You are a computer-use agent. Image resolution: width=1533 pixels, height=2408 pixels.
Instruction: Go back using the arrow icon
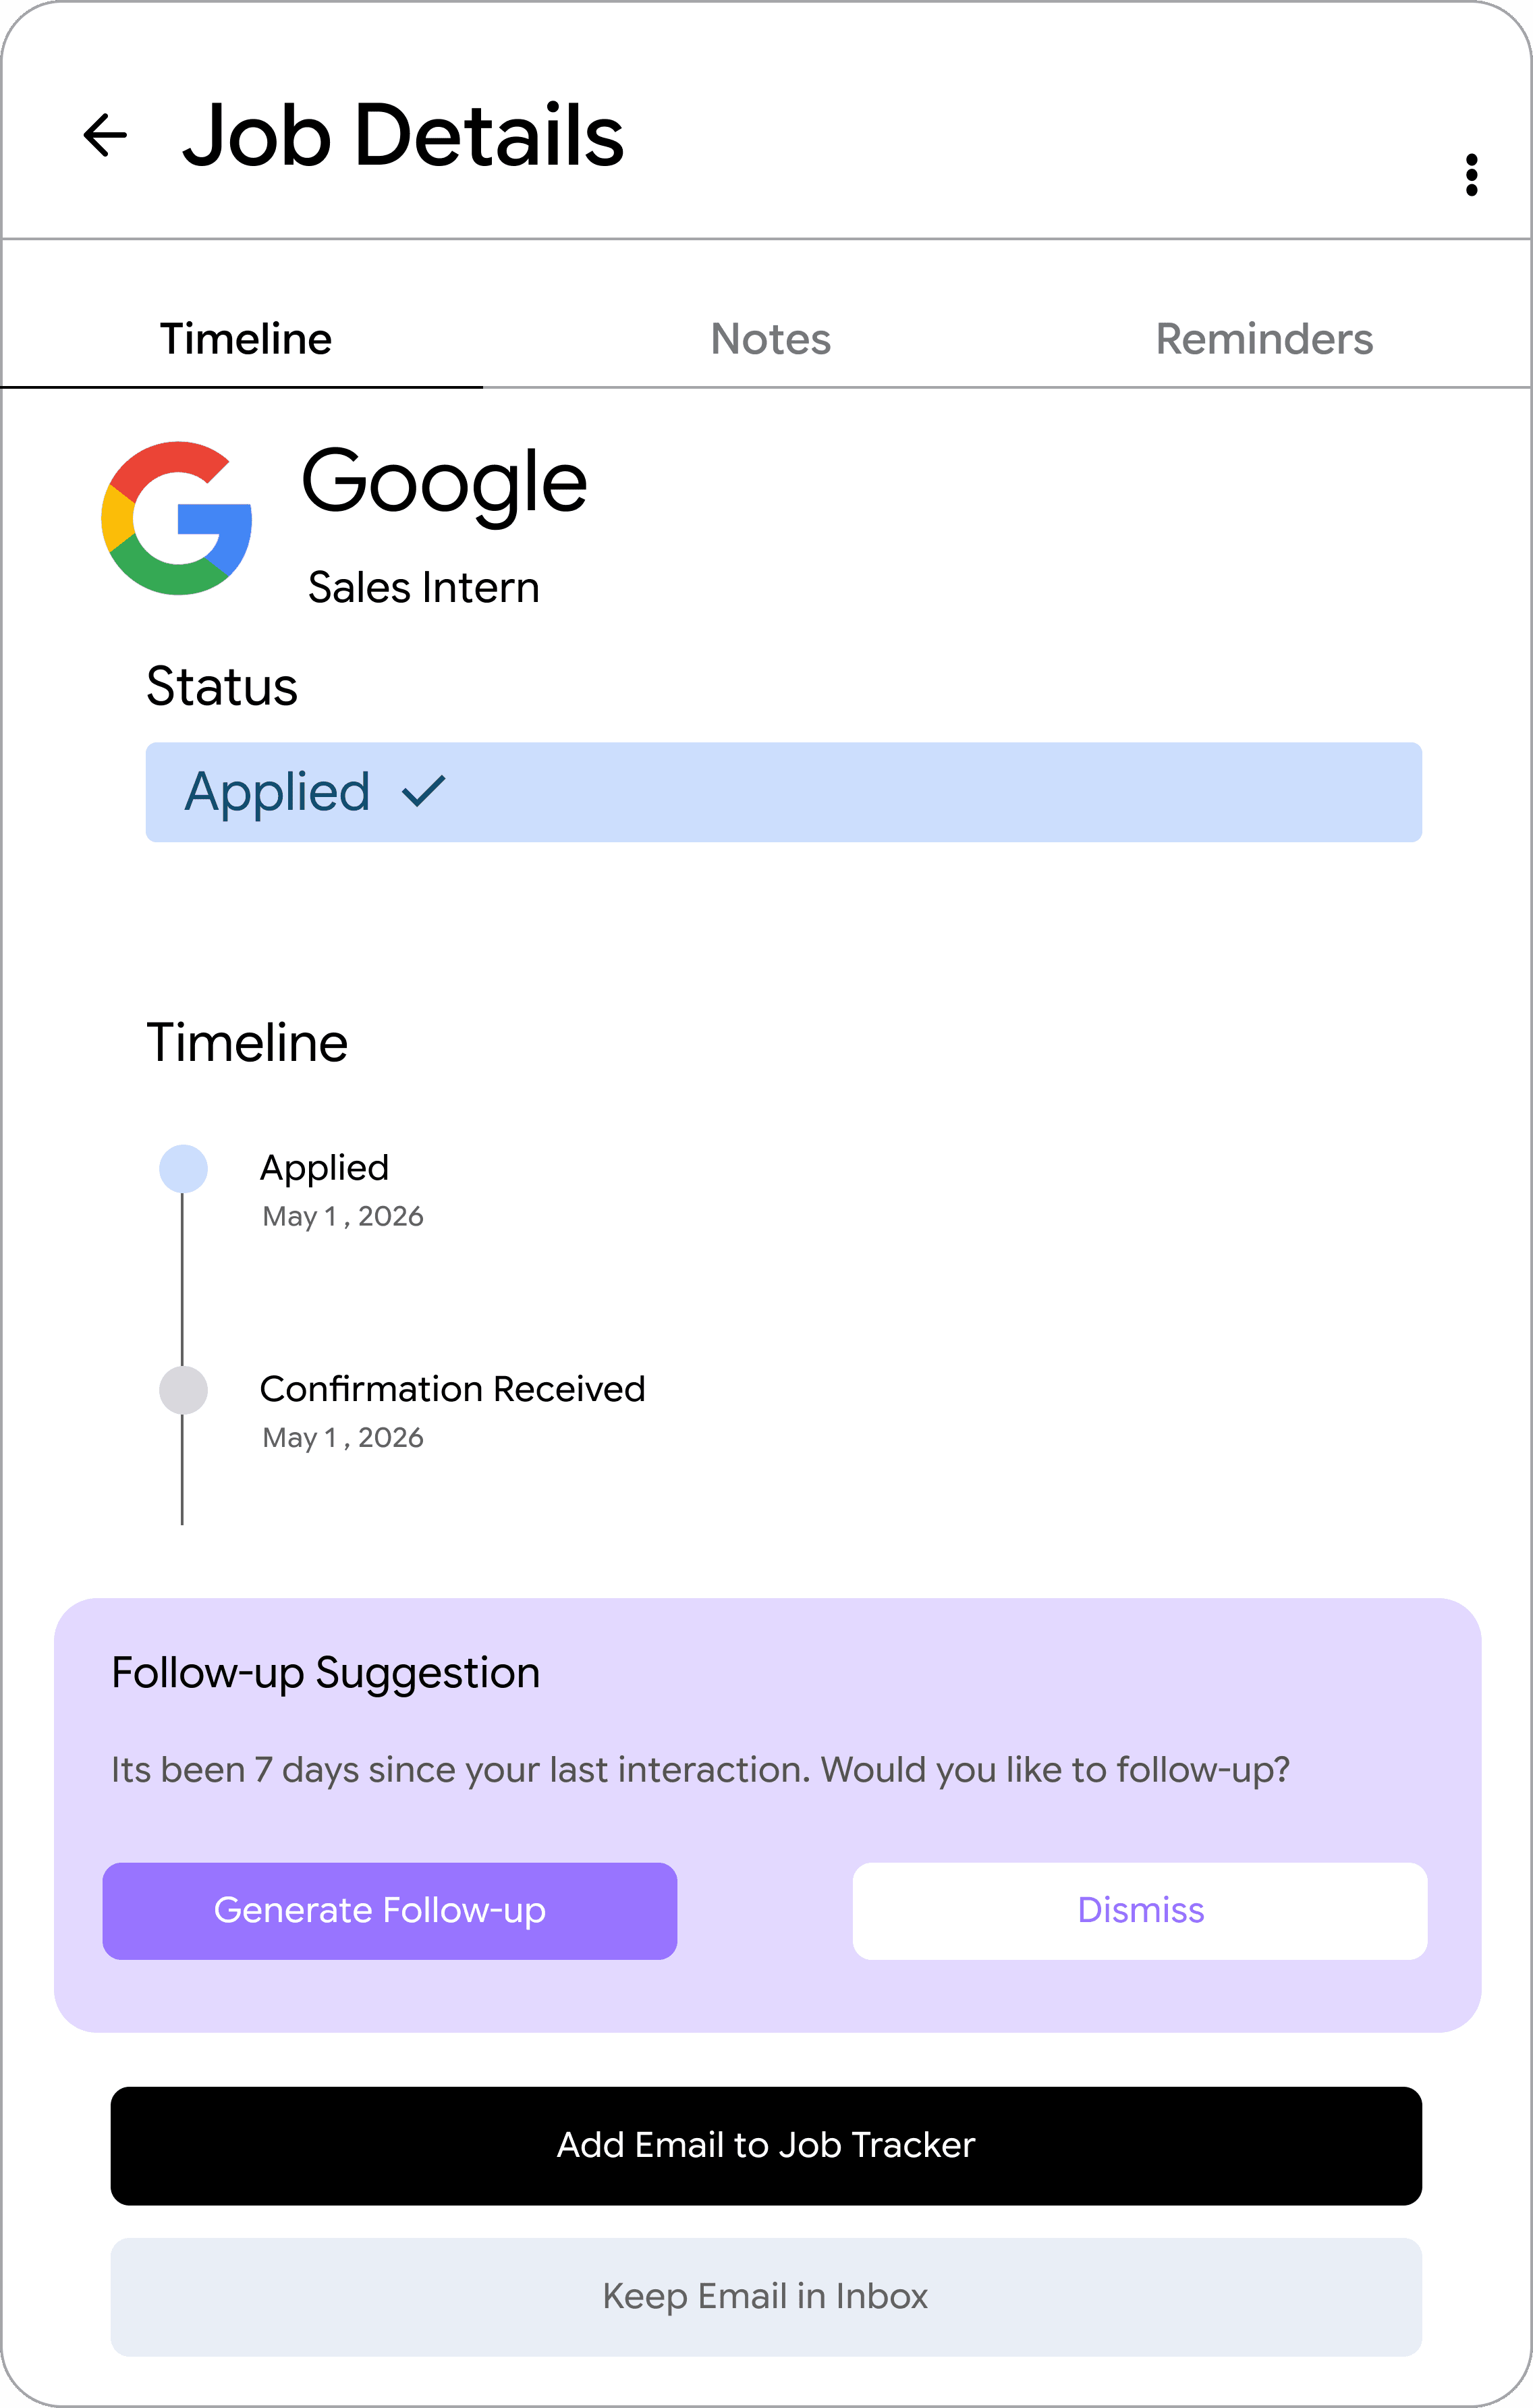point(105,136)
